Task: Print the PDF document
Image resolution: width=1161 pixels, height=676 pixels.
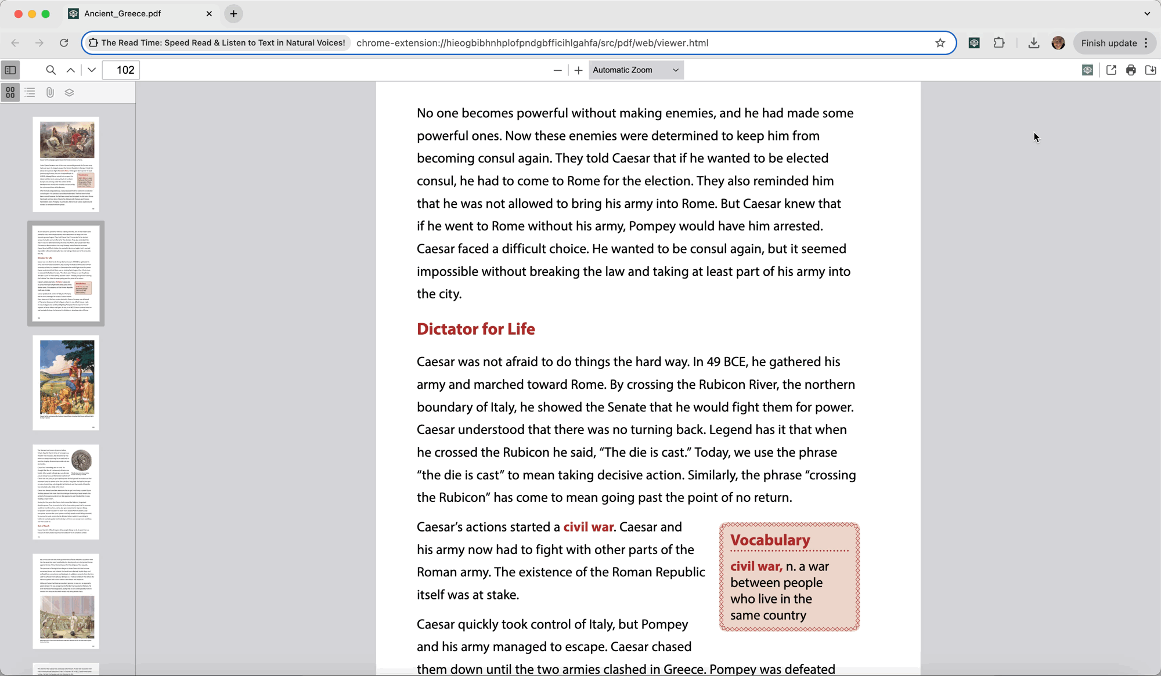Action: (x=1131, y=70)
